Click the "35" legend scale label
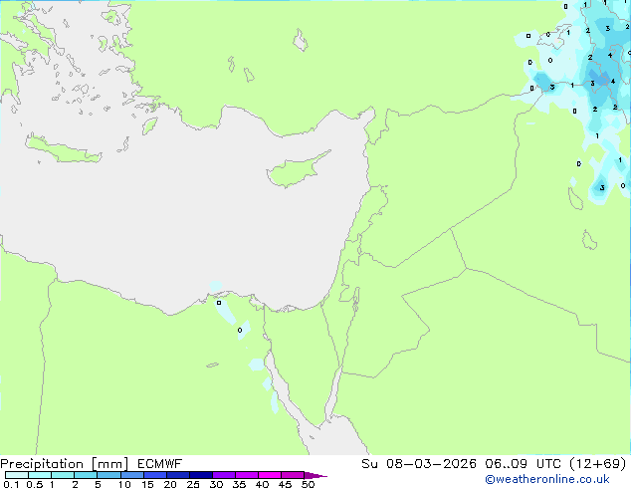The height and width of the screenshot is (488, 631). (x=239, y=484)
